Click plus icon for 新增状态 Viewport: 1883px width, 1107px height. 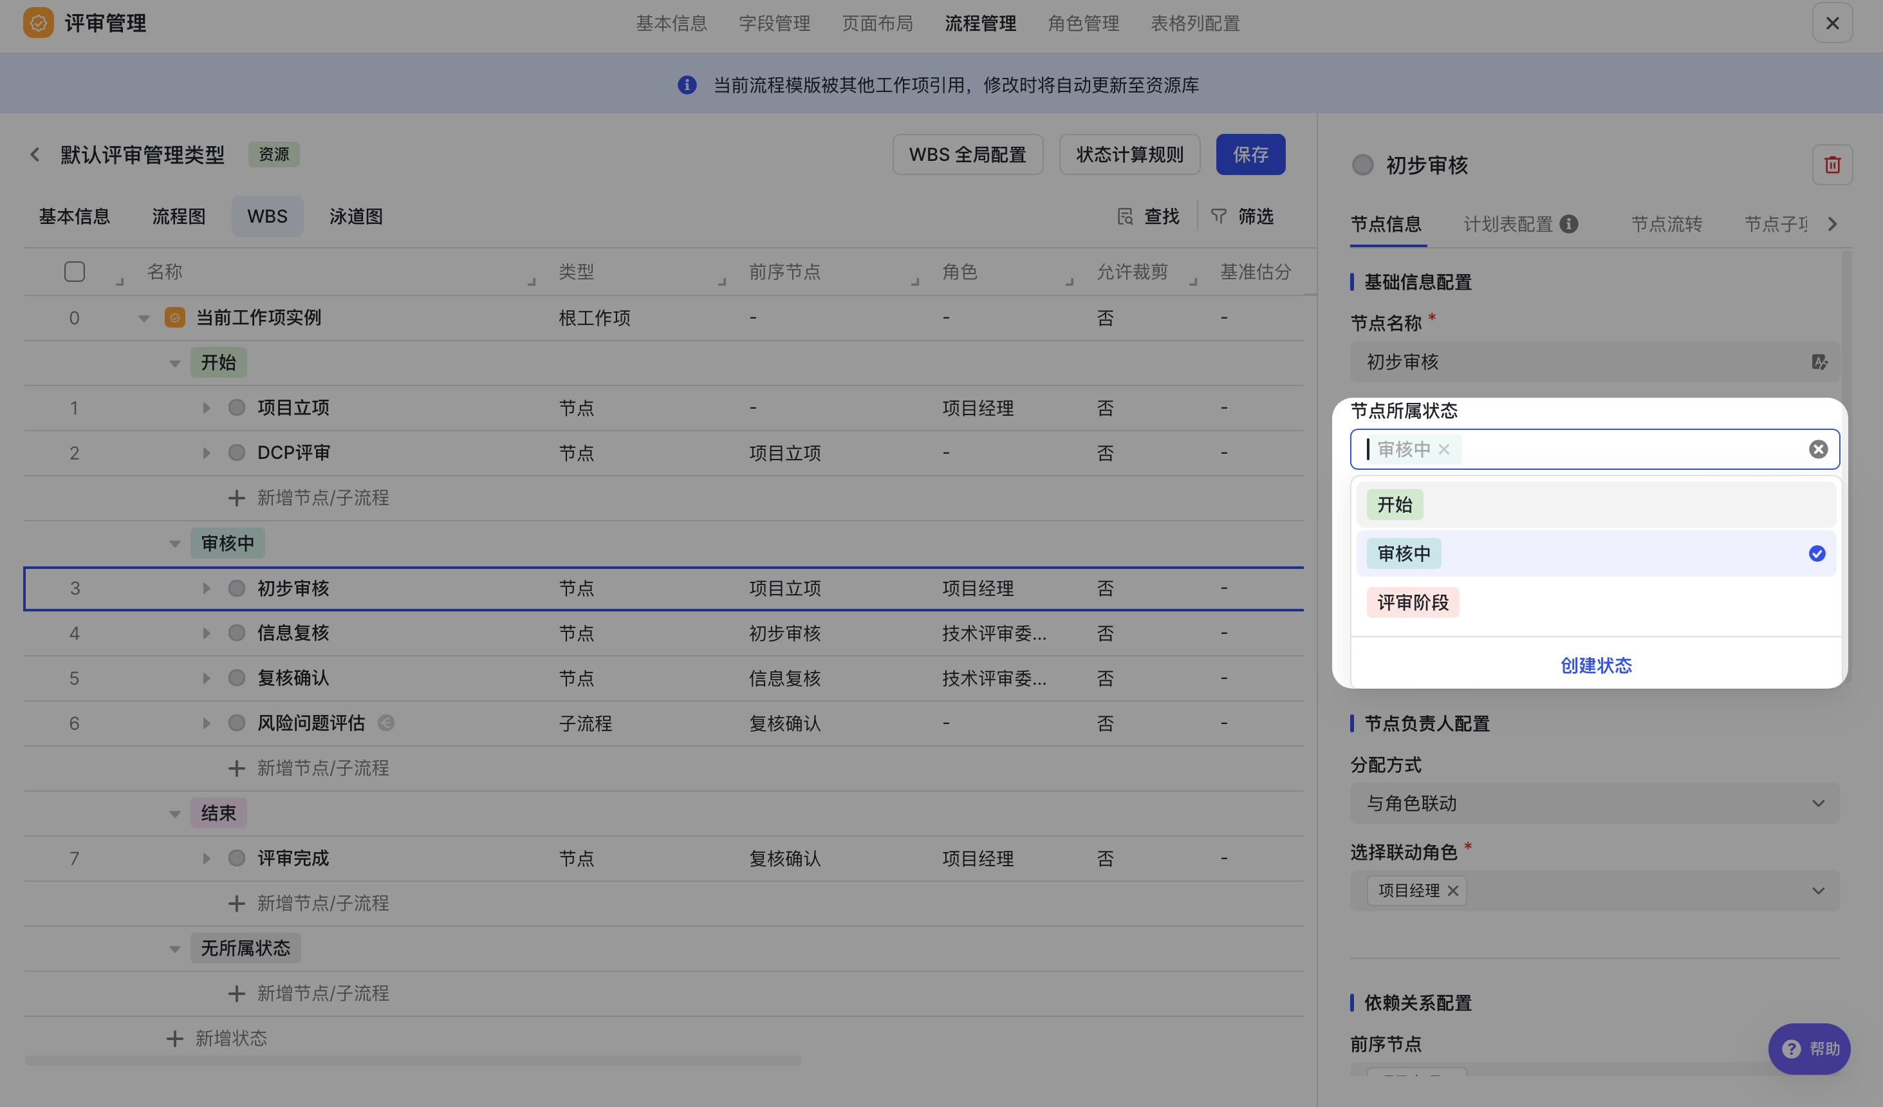tap(174, 1038)
